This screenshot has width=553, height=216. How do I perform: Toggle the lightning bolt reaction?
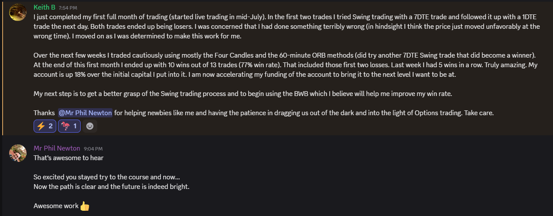tap(45, 126)
